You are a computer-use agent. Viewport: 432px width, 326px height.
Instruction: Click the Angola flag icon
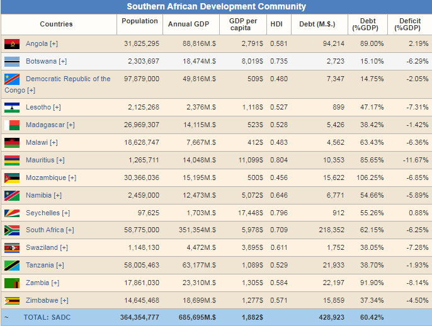tap(12, 44)
